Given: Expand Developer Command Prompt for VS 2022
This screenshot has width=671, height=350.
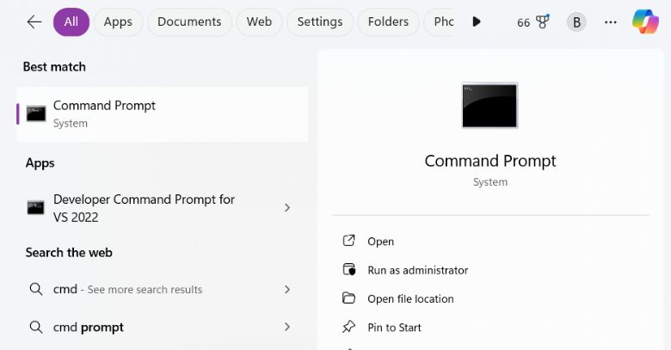Looking at the screenshot, I should (x=287, y=208).
